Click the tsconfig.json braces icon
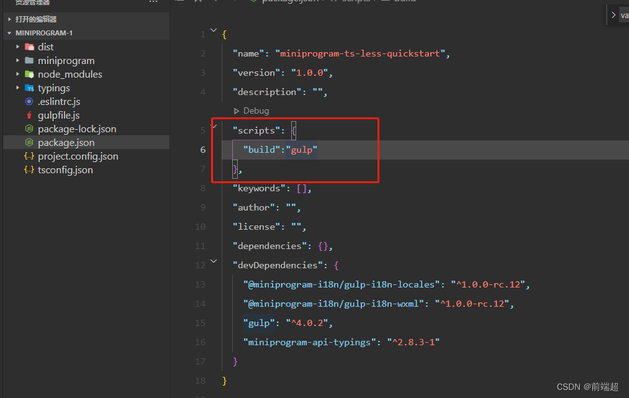Viewport: 629px width, 398px height. (x=29, y=170)
